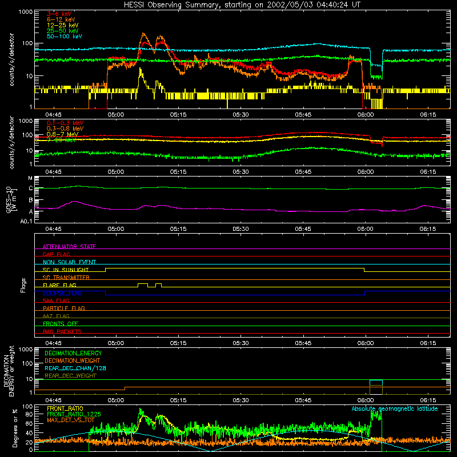Click the GOES-10 axis label
The height and width of the screenshot is (457, 457).
point(11,199)
